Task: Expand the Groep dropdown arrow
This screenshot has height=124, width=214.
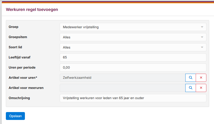Action: (202, 27)
